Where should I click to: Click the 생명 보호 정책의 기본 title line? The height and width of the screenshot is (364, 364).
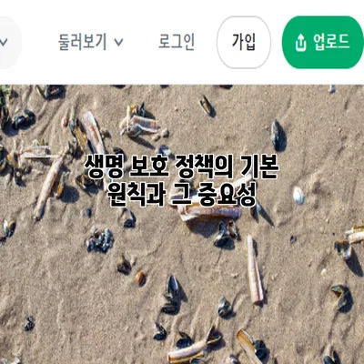[x=181, y=167]
